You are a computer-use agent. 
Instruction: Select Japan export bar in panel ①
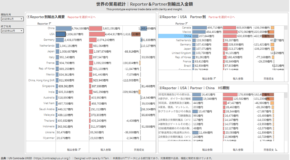coord(57,51)
